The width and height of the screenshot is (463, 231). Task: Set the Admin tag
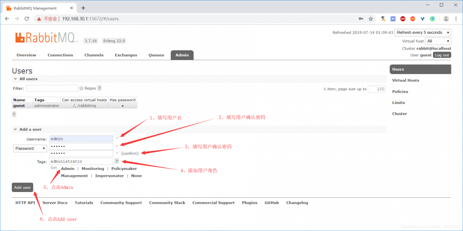point(68,169)
